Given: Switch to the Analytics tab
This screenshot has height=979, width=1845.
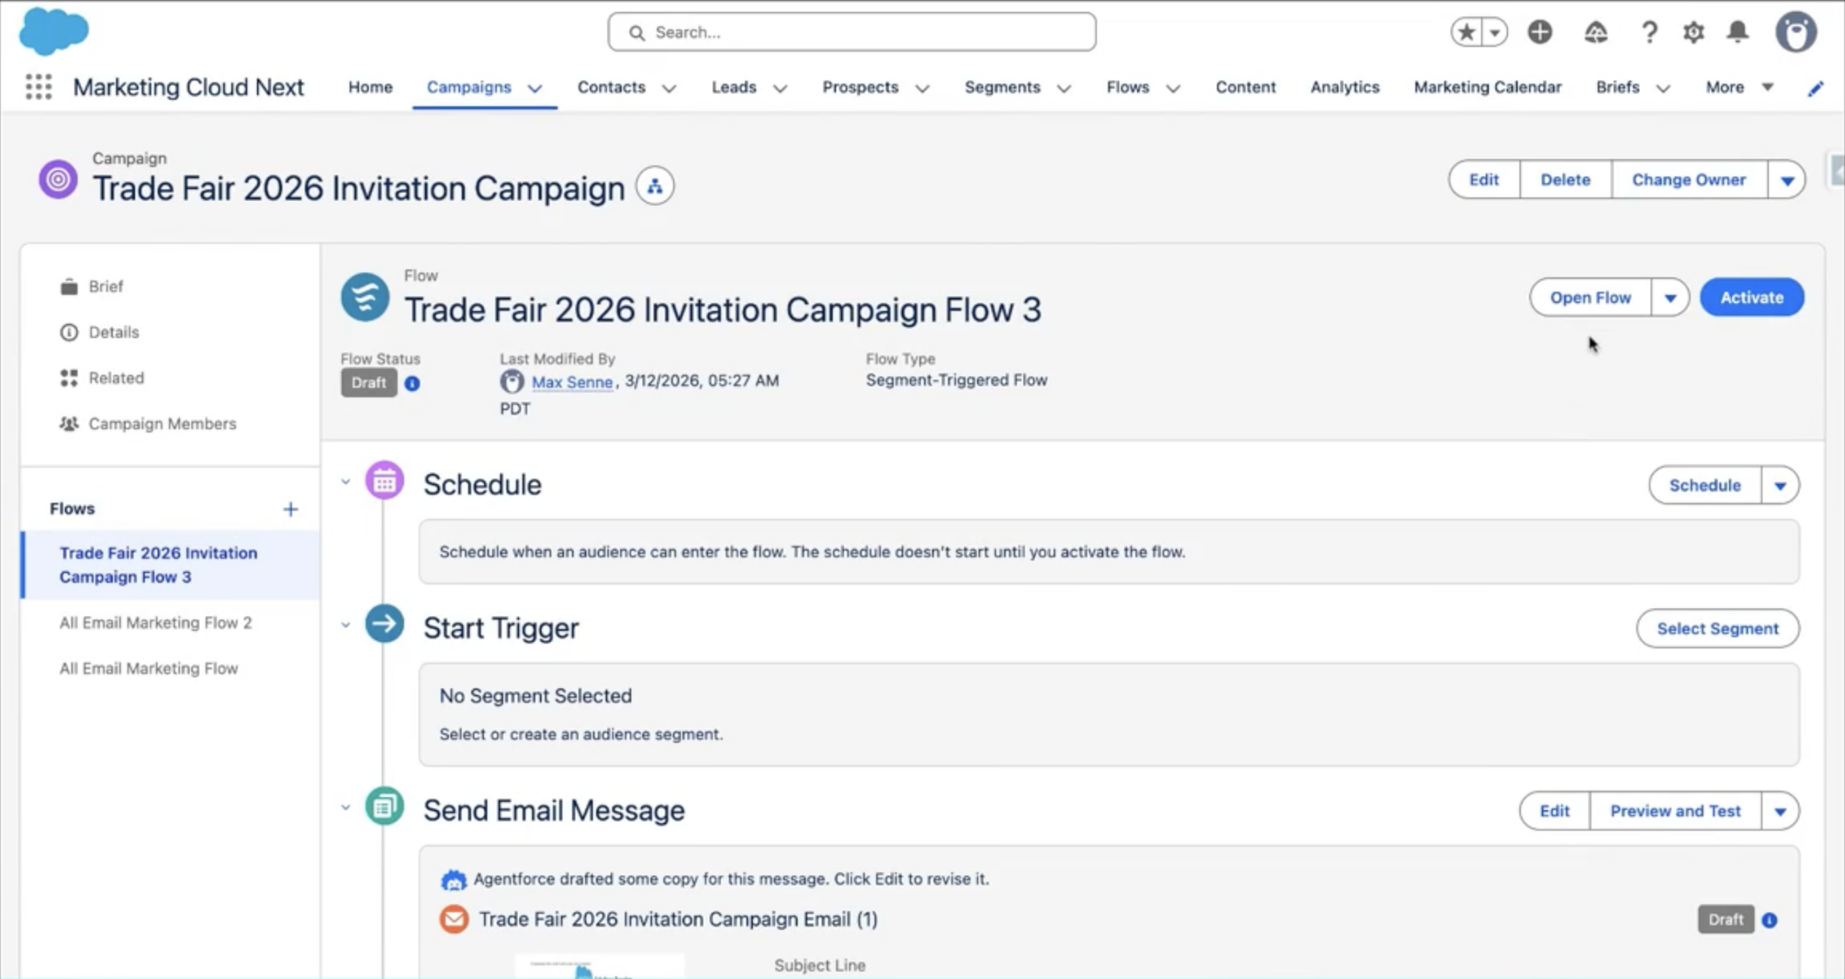Looking at the screenshot, I should [x=1344, y=87].
